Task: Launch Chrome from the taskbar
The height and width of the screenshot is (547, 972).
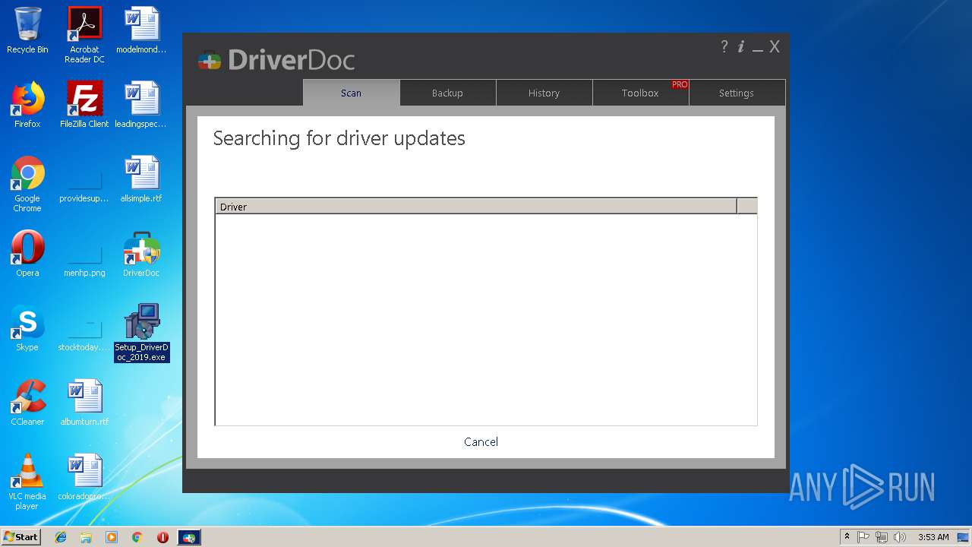Action: (137, 537)
